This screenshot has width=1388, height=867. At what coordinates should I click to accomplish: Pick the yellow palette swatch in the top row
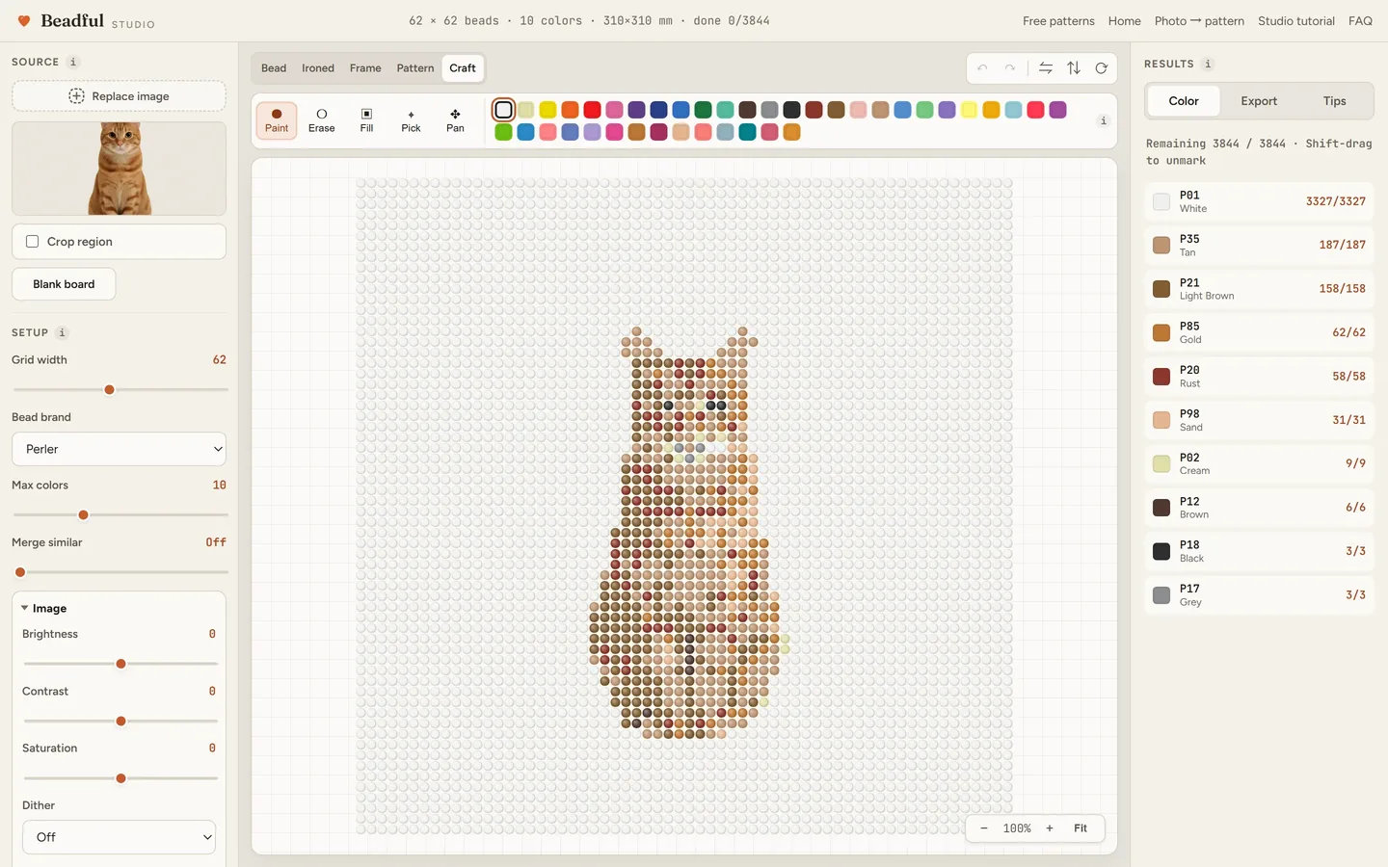coord(547,110)
